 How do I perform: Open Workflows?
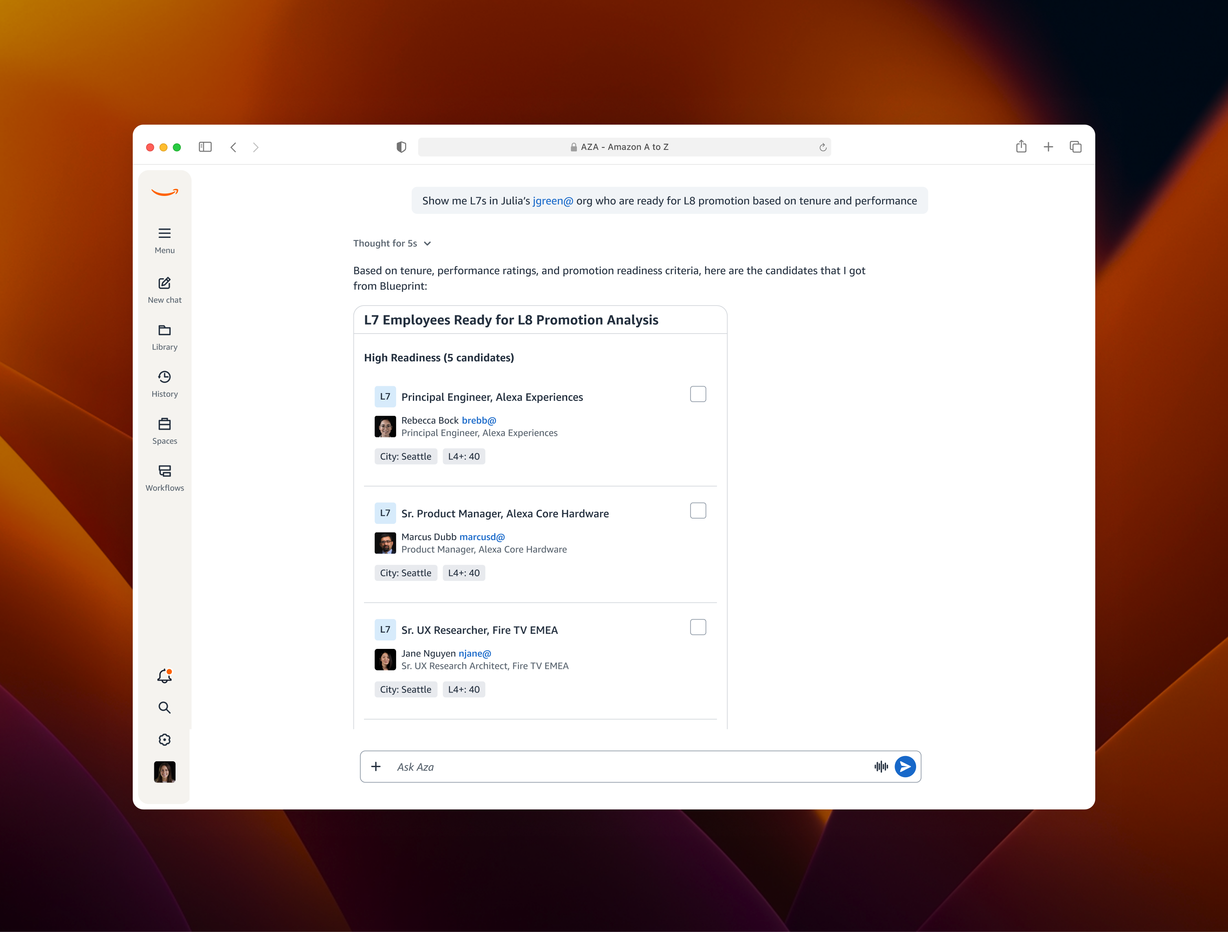(164, 478)
